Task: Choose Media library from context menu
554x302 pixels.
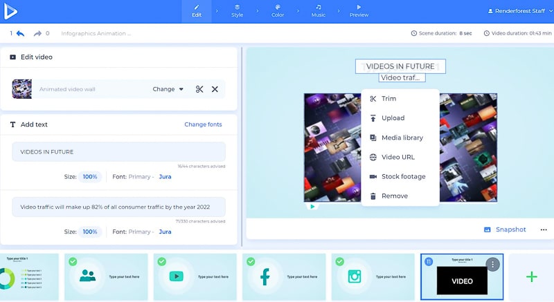Action: 400,138
